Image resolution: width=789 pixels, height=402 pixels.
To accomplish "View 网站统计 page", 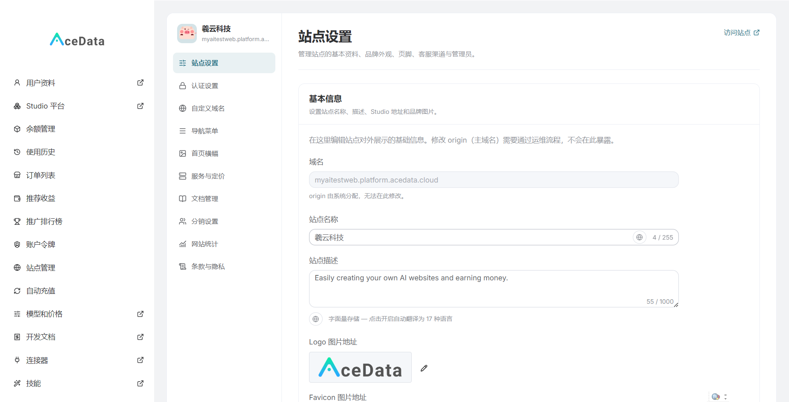I will 224,244.
